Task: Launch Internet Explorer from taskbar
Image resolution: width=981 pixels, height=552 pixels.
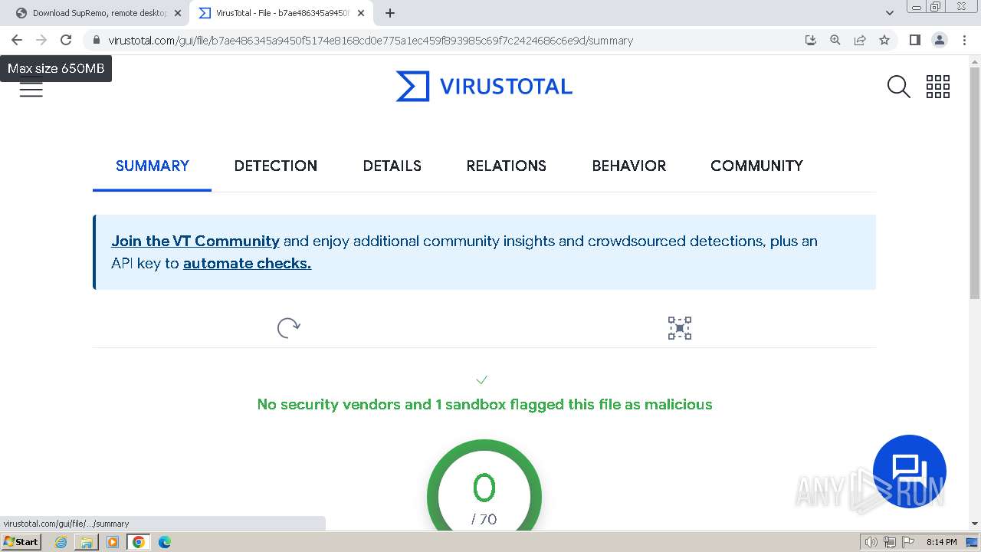Action: (61, 542)
